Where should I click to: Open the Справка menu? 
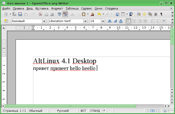(111, 8)
